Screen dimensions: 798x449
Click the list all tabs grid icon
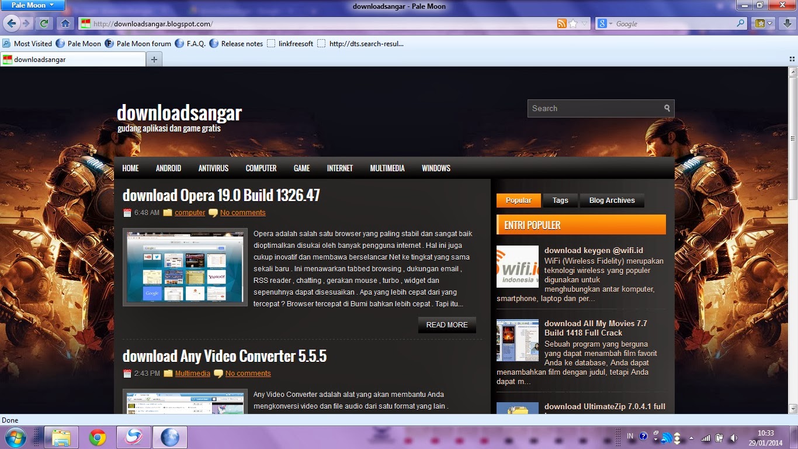[x=792, y=59]
